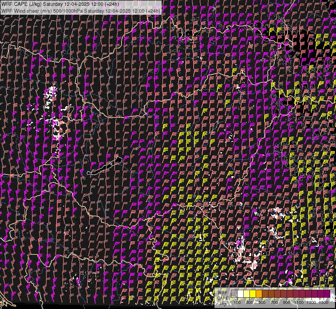Image resolution: width=336 pixels, height=309 pixels.
Task: Click the '1300' legend label
Action: pos(311,302)
